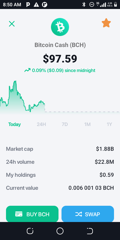Screen dimensions: 120x240
Task: Tap the Android home circle button
Action: (60, 231)
